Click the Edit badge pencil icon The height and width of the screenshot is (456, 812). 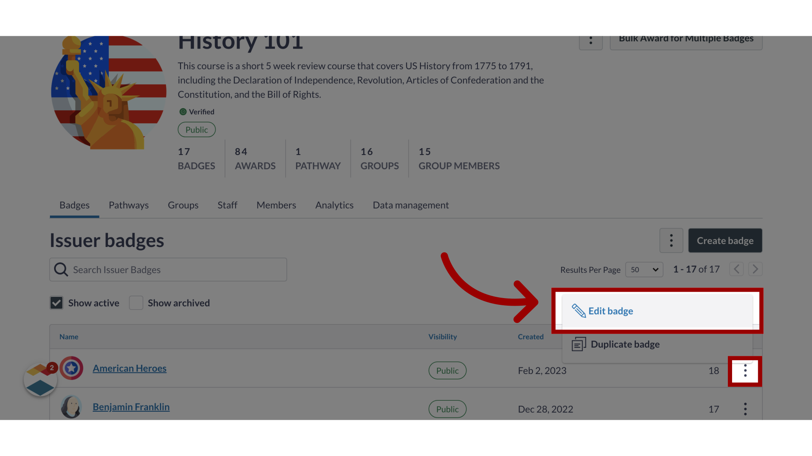click(x=579, y=311)
